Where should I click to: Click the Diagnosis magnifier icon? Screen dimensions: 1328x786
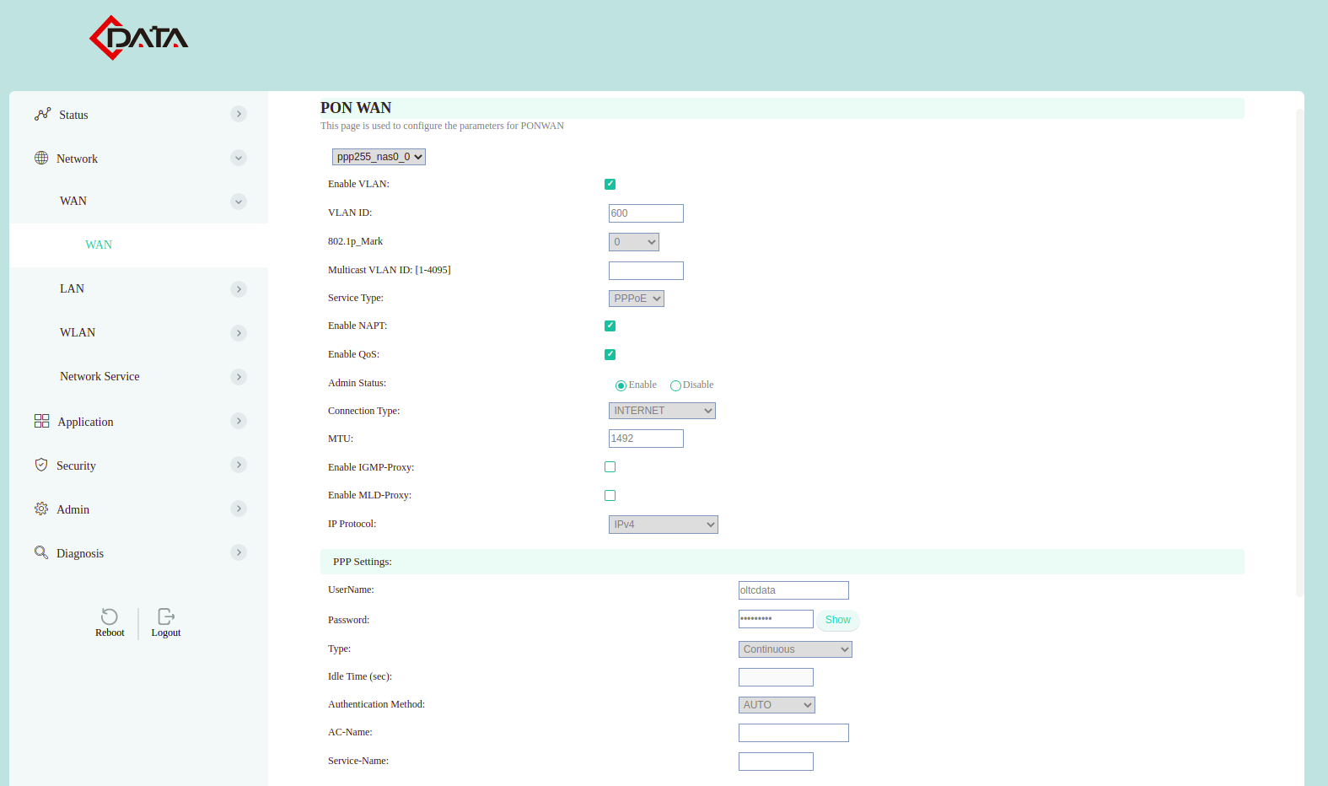[x=41, y=552]
